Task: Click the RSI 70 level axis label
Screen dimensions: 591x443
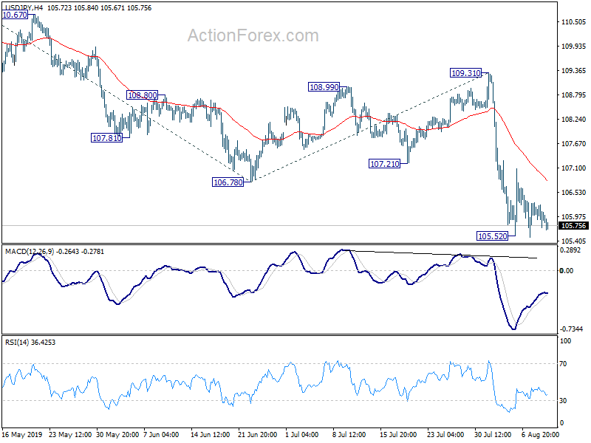Action: 564,364
